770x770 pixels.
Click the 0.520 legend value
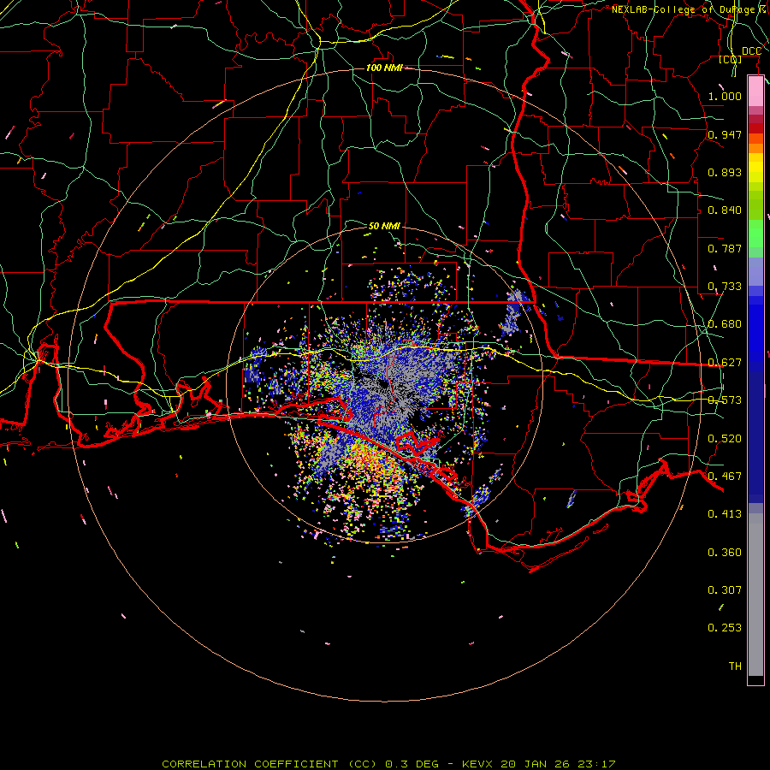pos(725,439)
